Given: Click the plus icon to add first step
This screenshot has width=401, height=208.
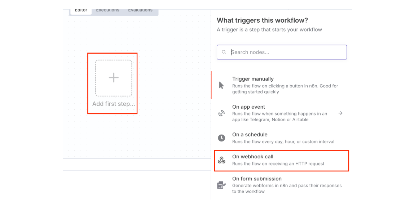Looking at the screenshot, I should [114, 78].
